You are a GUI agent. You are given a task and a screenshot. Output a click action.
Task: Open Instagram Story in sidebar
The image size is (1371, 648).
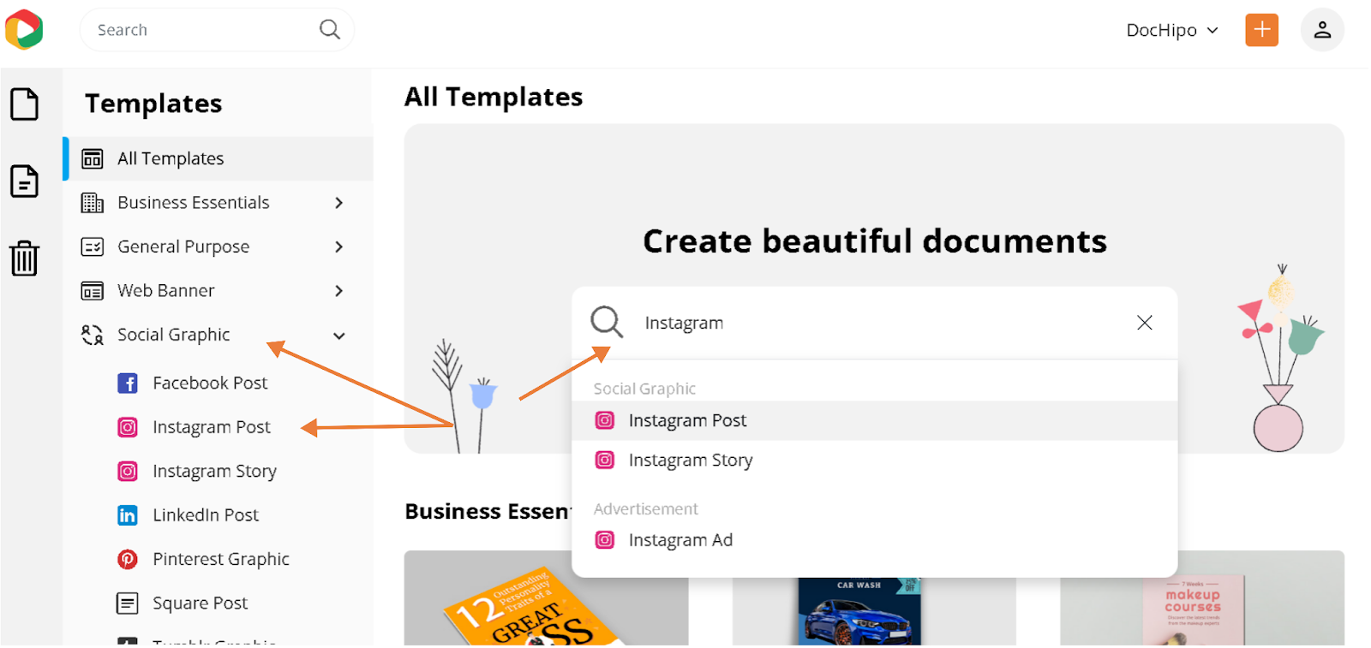(x=214, y=472)
